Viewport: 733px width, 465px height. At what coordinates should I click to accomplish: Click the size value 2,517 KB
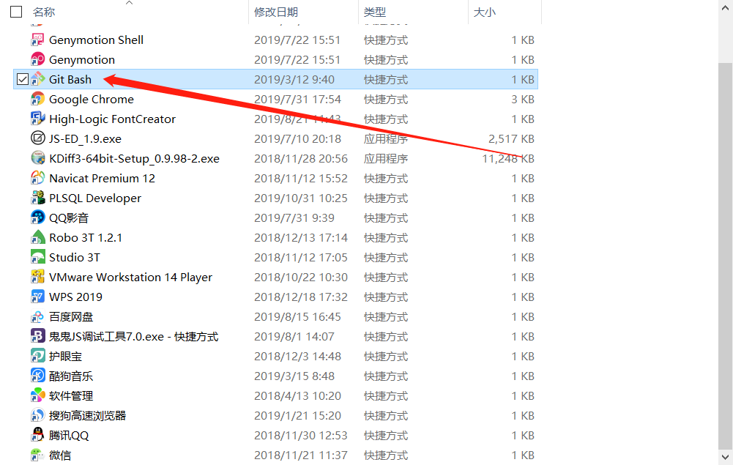click(x=511, y=139)
